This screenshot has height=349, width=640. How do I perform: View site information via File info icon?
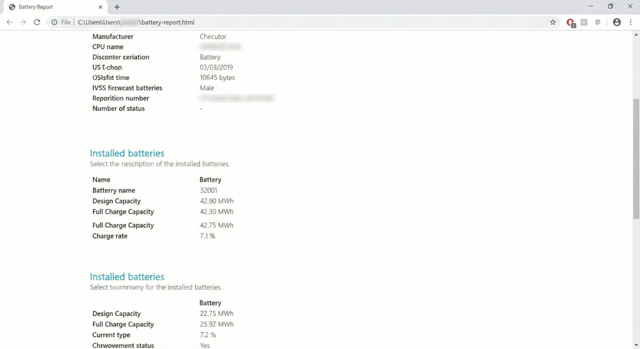point(55,22)
